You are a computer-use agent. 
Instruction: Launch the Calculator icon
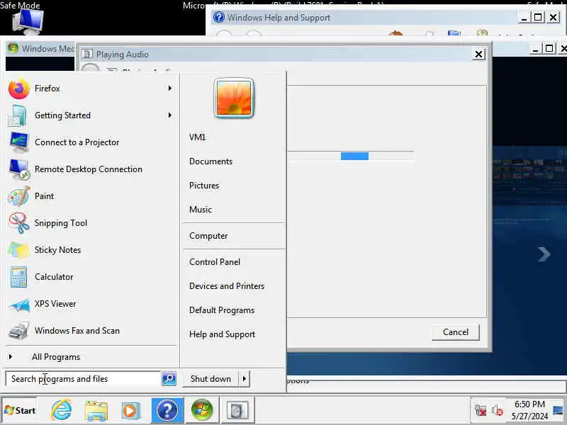pyautogui.click(x=18, y=277)
